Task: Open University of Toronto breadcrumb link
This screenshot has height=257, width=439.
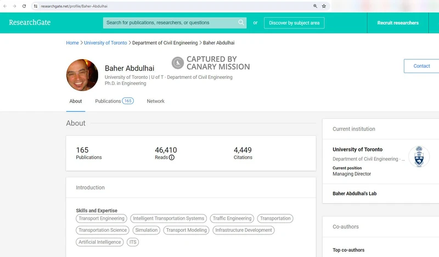Action: click(x=105, y=43)
